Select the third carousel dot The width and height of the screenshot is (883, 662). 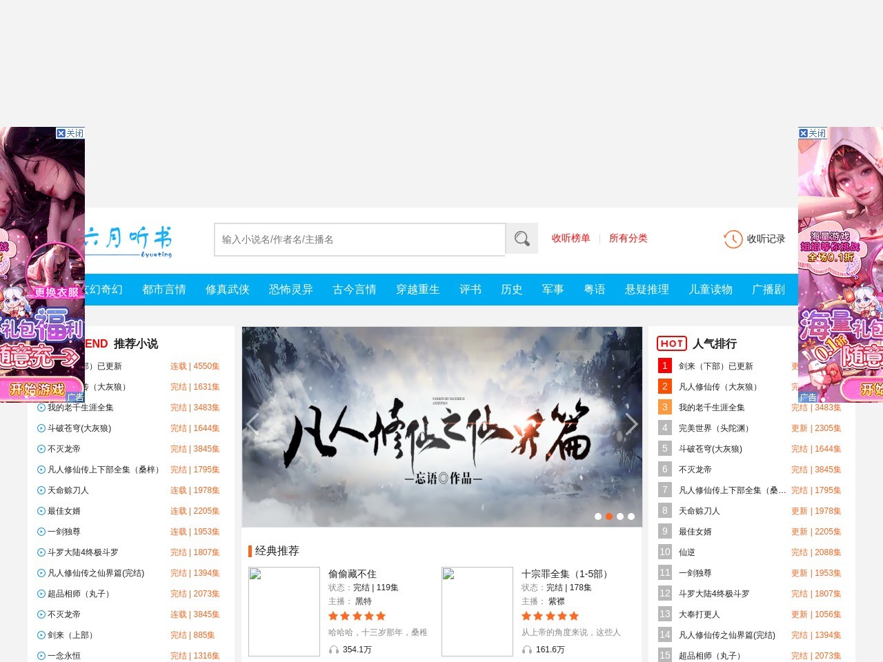click(620, 516)
